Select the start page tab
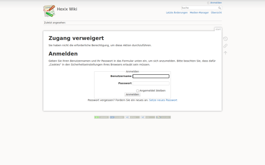The width and height of the screenshot is (265, 165). 218,29
